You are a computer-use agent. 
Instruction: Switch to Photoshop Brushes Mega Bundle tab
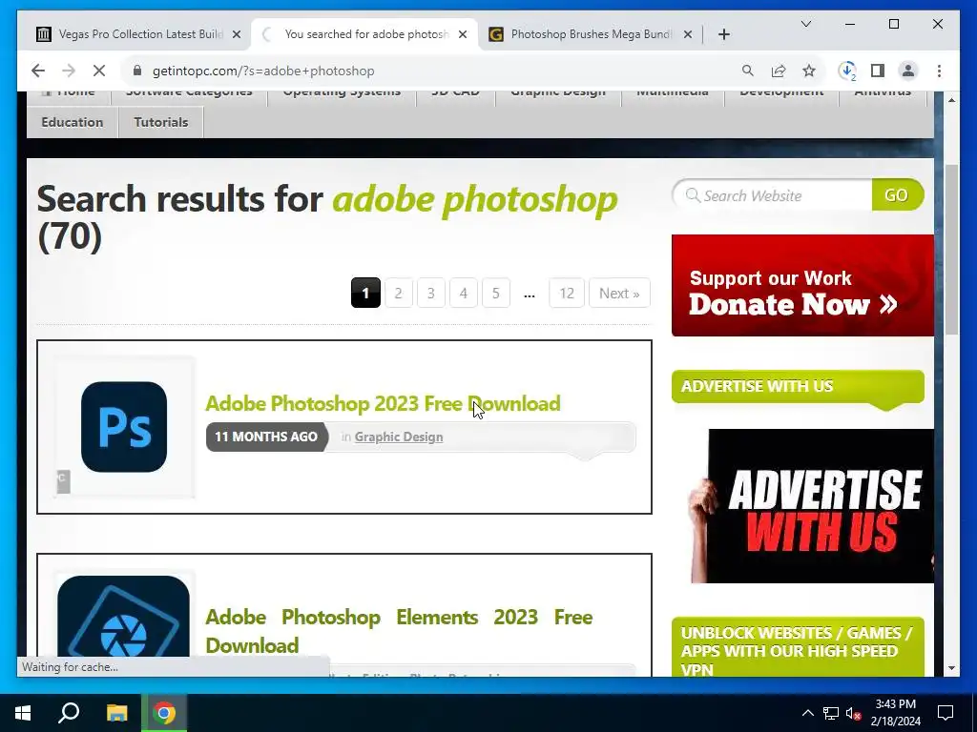point(590,34)
